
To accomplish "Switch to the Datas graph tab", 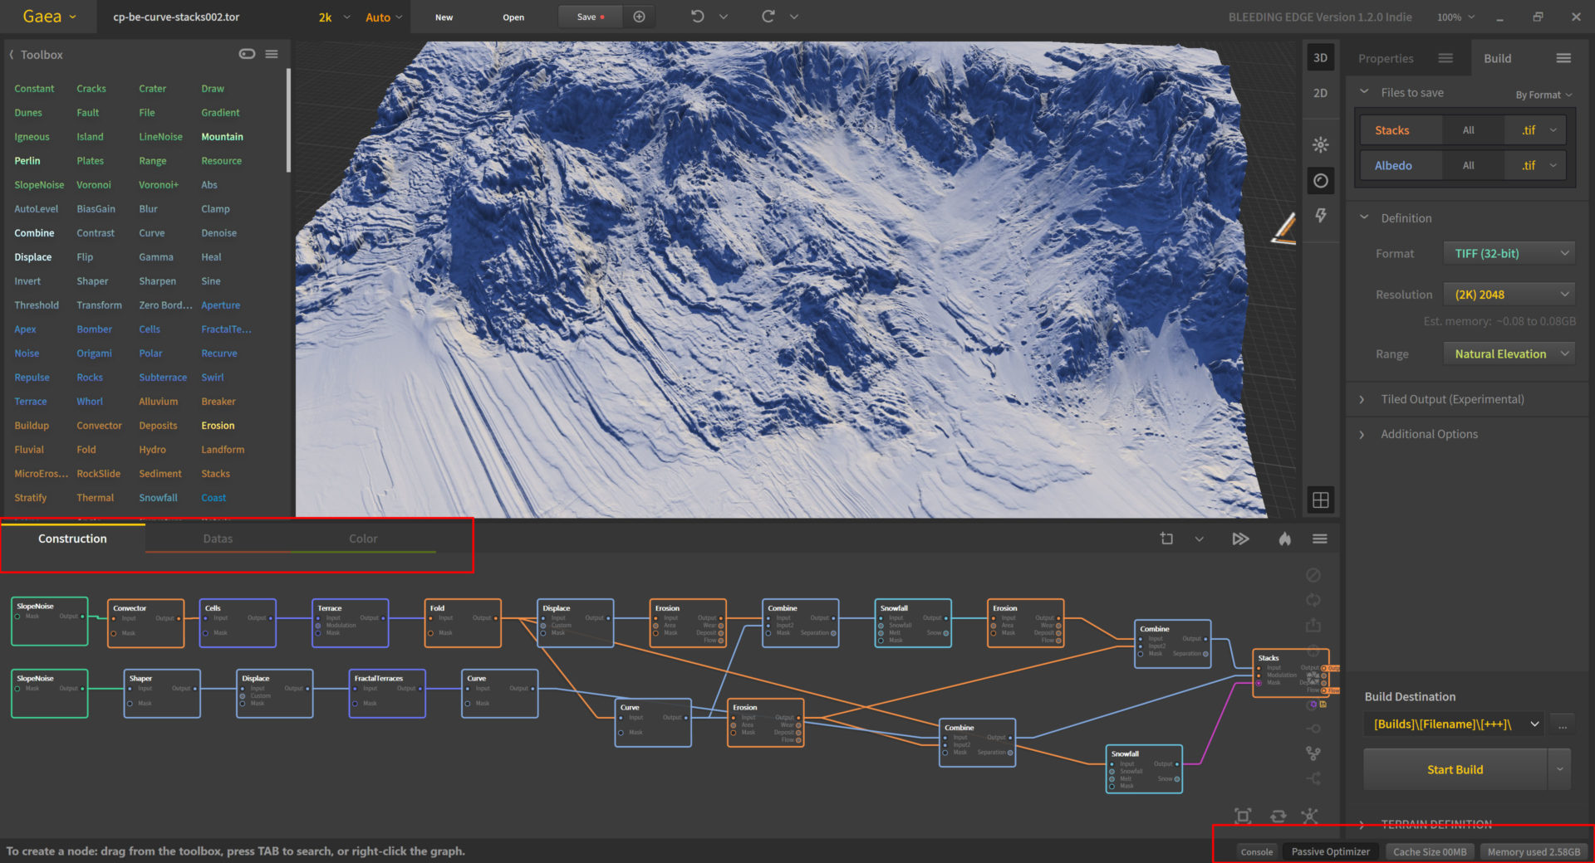I will tap(218, 539).
